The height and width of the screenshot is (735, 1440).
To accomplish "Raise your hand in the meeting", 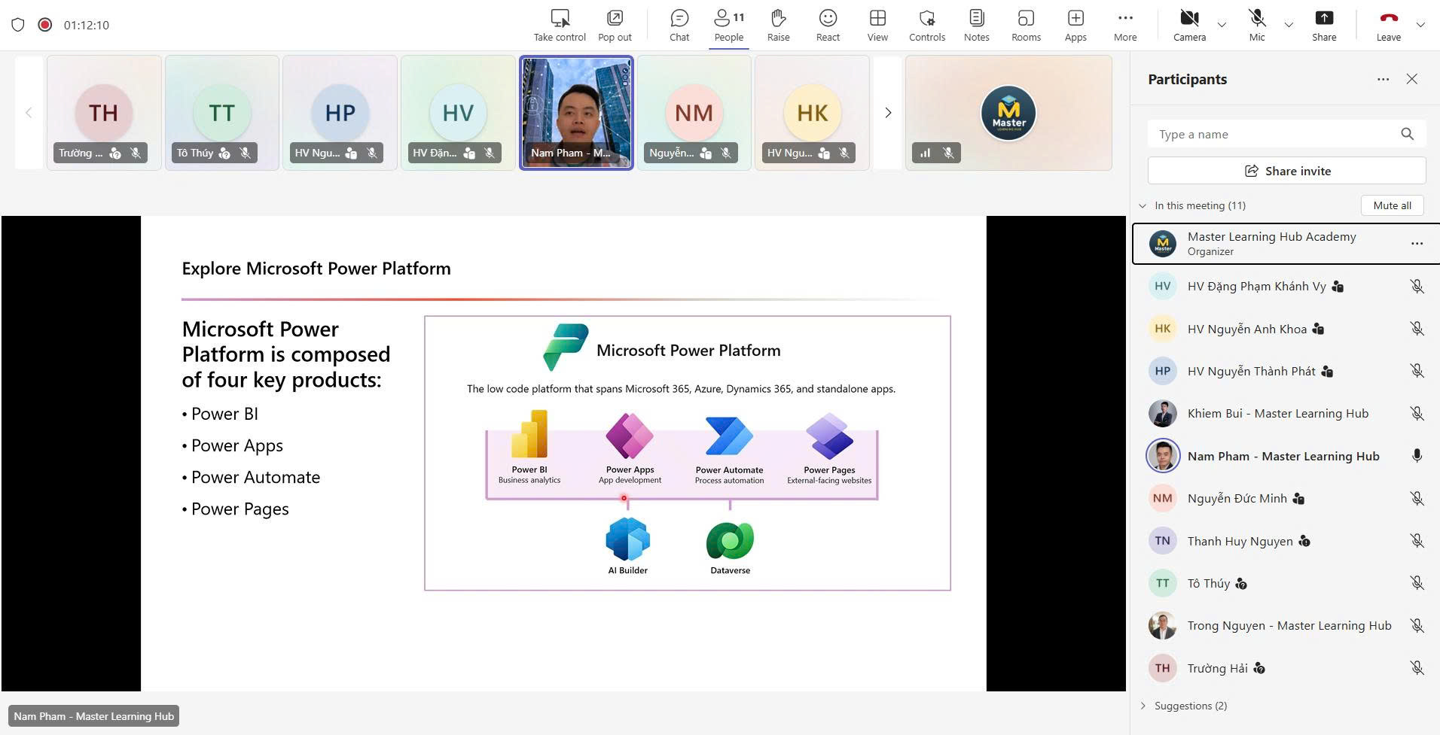I will click(778, 25).
